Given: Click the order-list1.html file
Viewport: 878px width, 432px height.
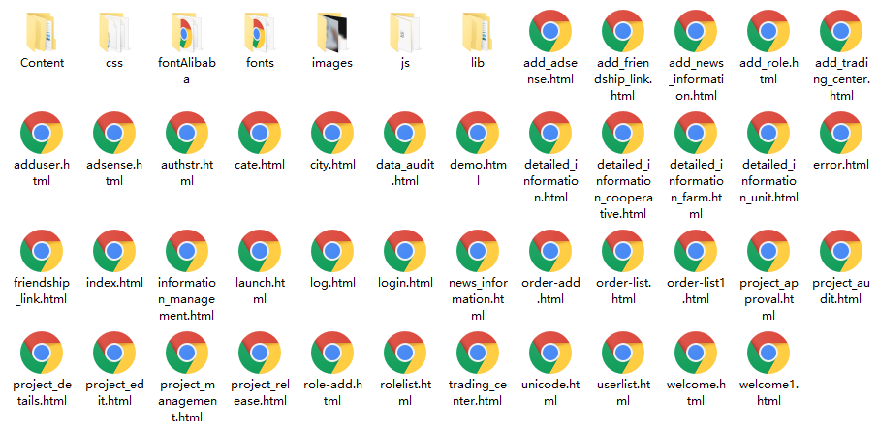Looking at the screenshot, I should [696, 252].
